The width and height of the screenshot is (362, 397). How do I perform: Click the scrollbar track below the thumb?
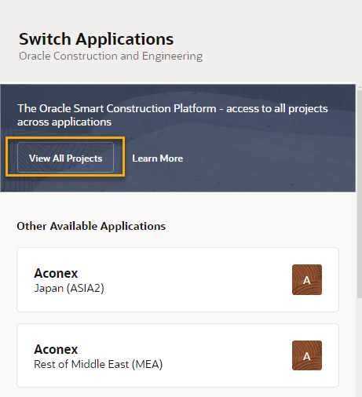359,347
